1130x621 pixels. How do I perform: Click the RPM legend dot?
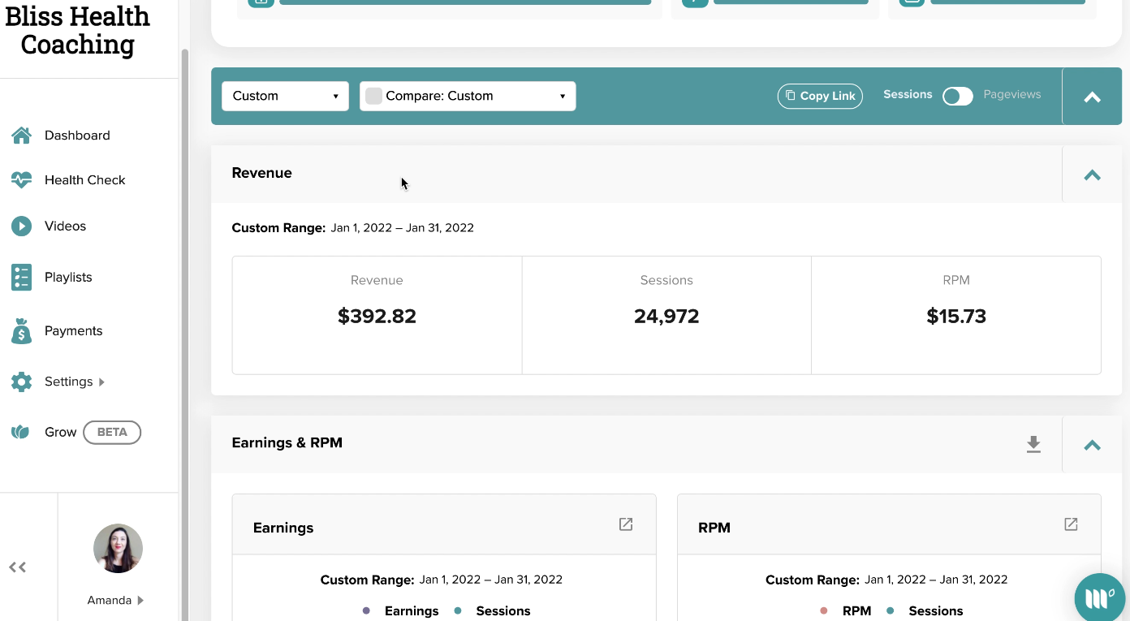pyautogui.click(x=824, y=610)
